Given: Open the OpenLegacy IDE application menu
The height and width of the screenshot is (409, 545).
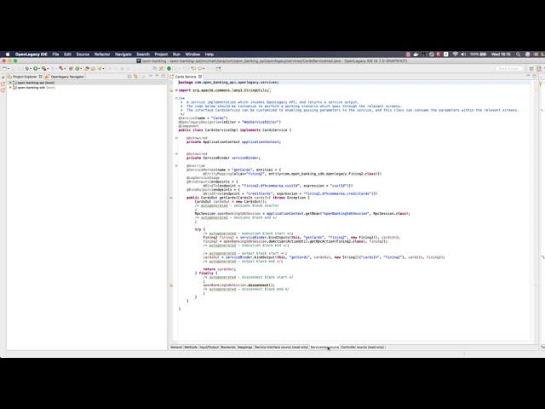Looking at the screenshot, I should click(x=31, y=55).
